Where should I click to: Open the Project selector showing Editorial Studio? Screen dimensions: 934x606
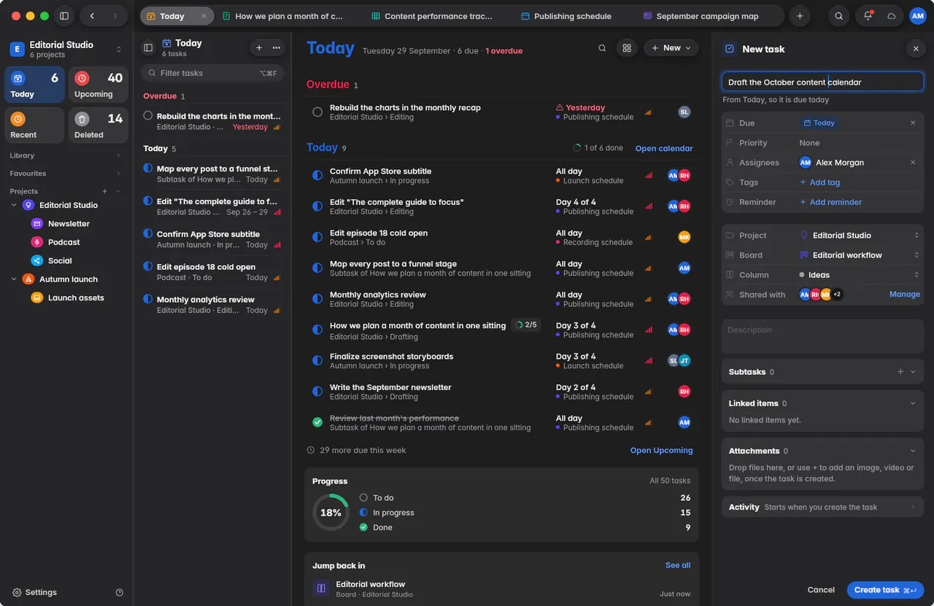click(x=859, y=236)
